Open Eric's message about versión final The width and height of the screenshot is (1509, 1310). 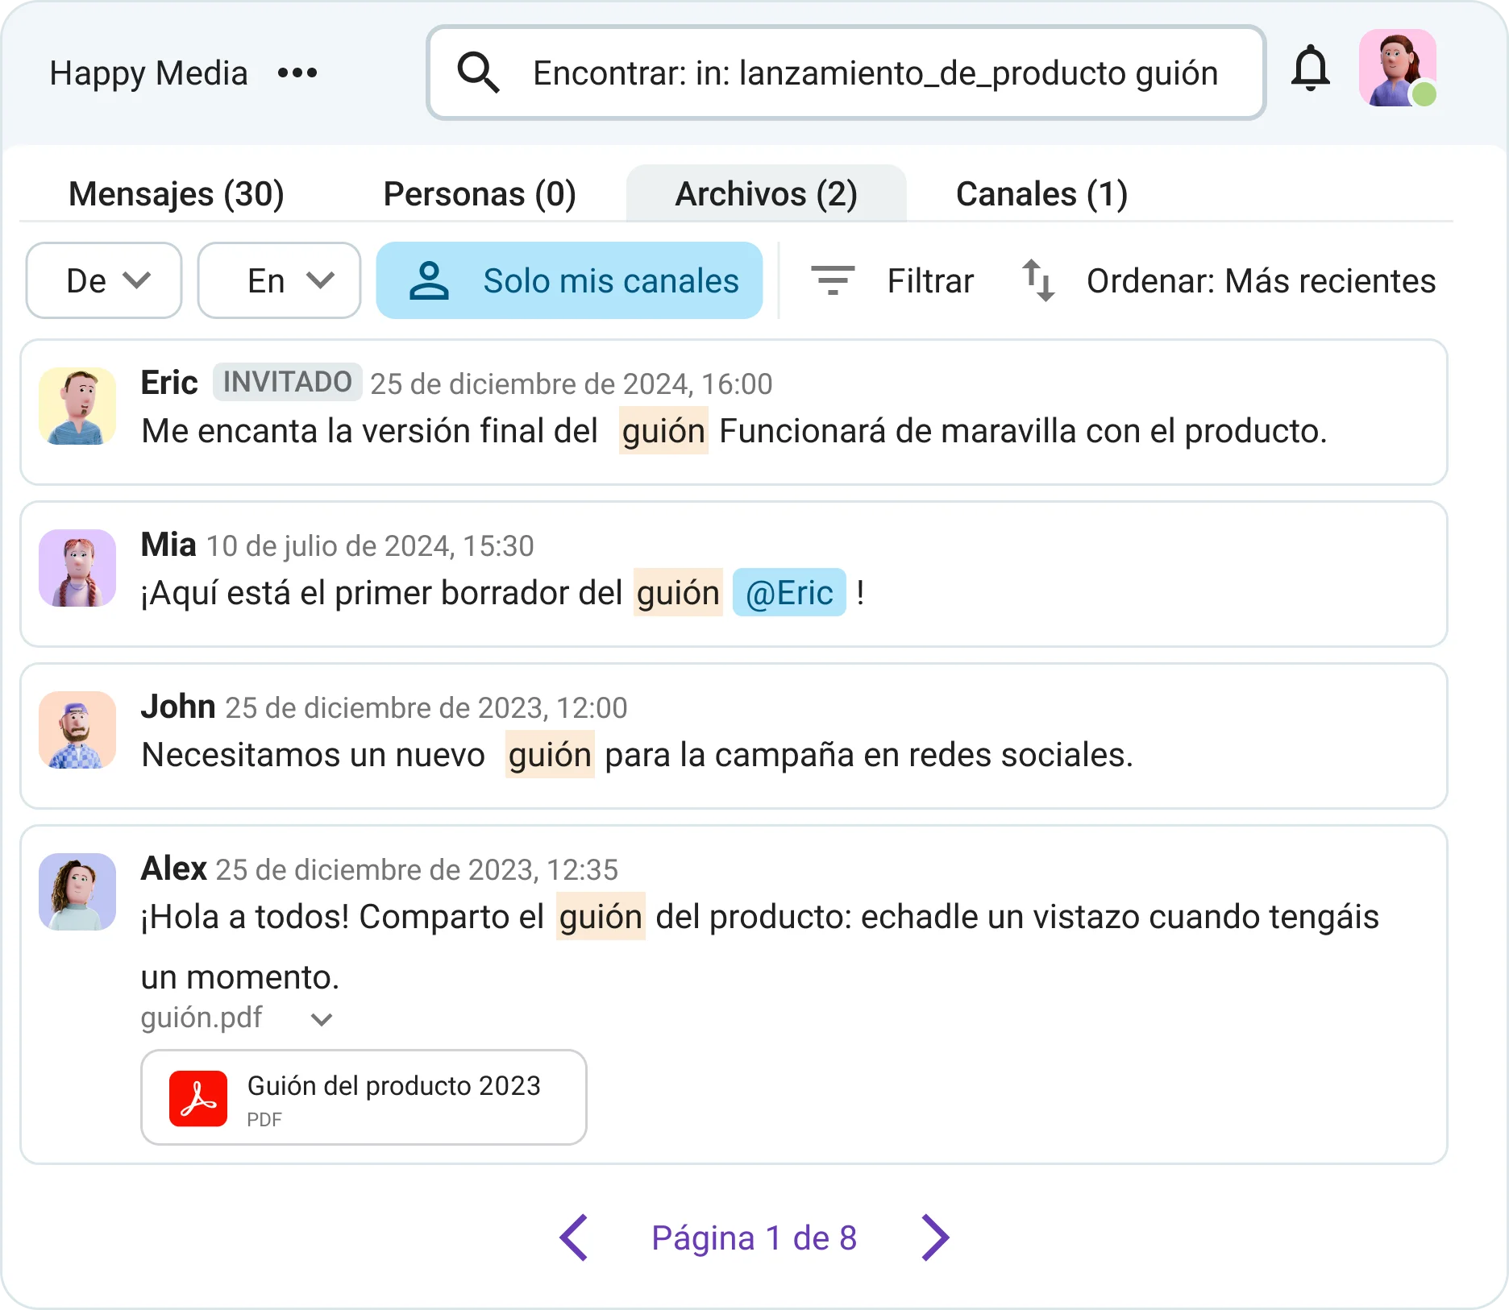coord(734,412)
